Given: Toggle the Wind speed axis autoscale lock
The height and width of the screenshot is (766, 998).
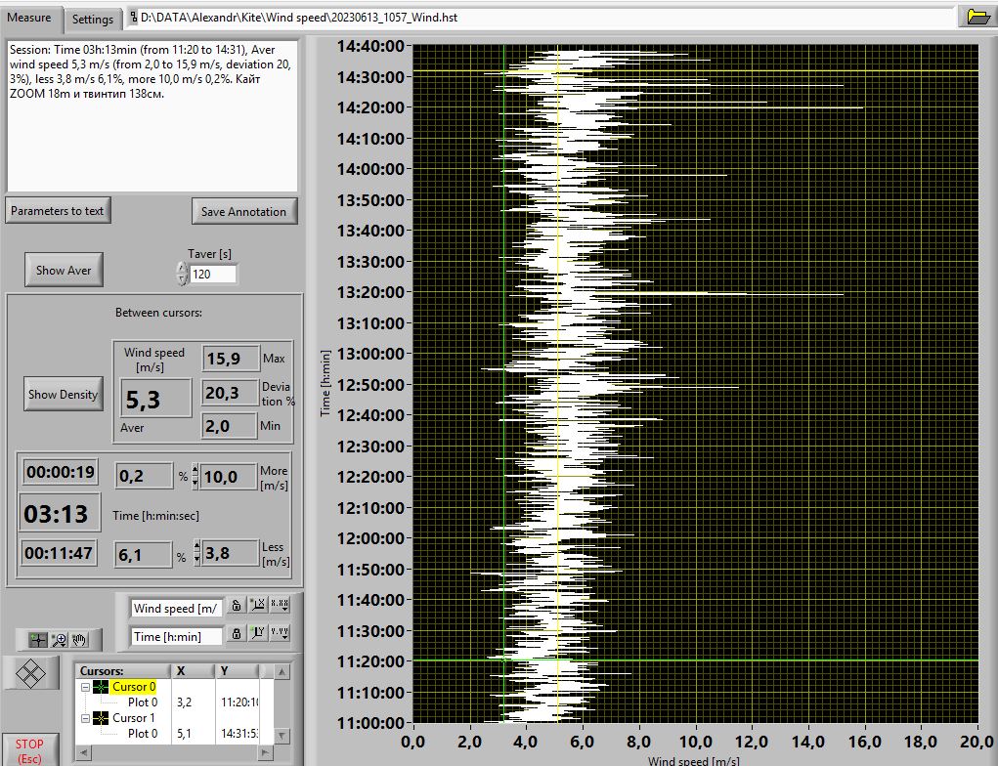Looking at the screenshot, I should pos(237,605).
